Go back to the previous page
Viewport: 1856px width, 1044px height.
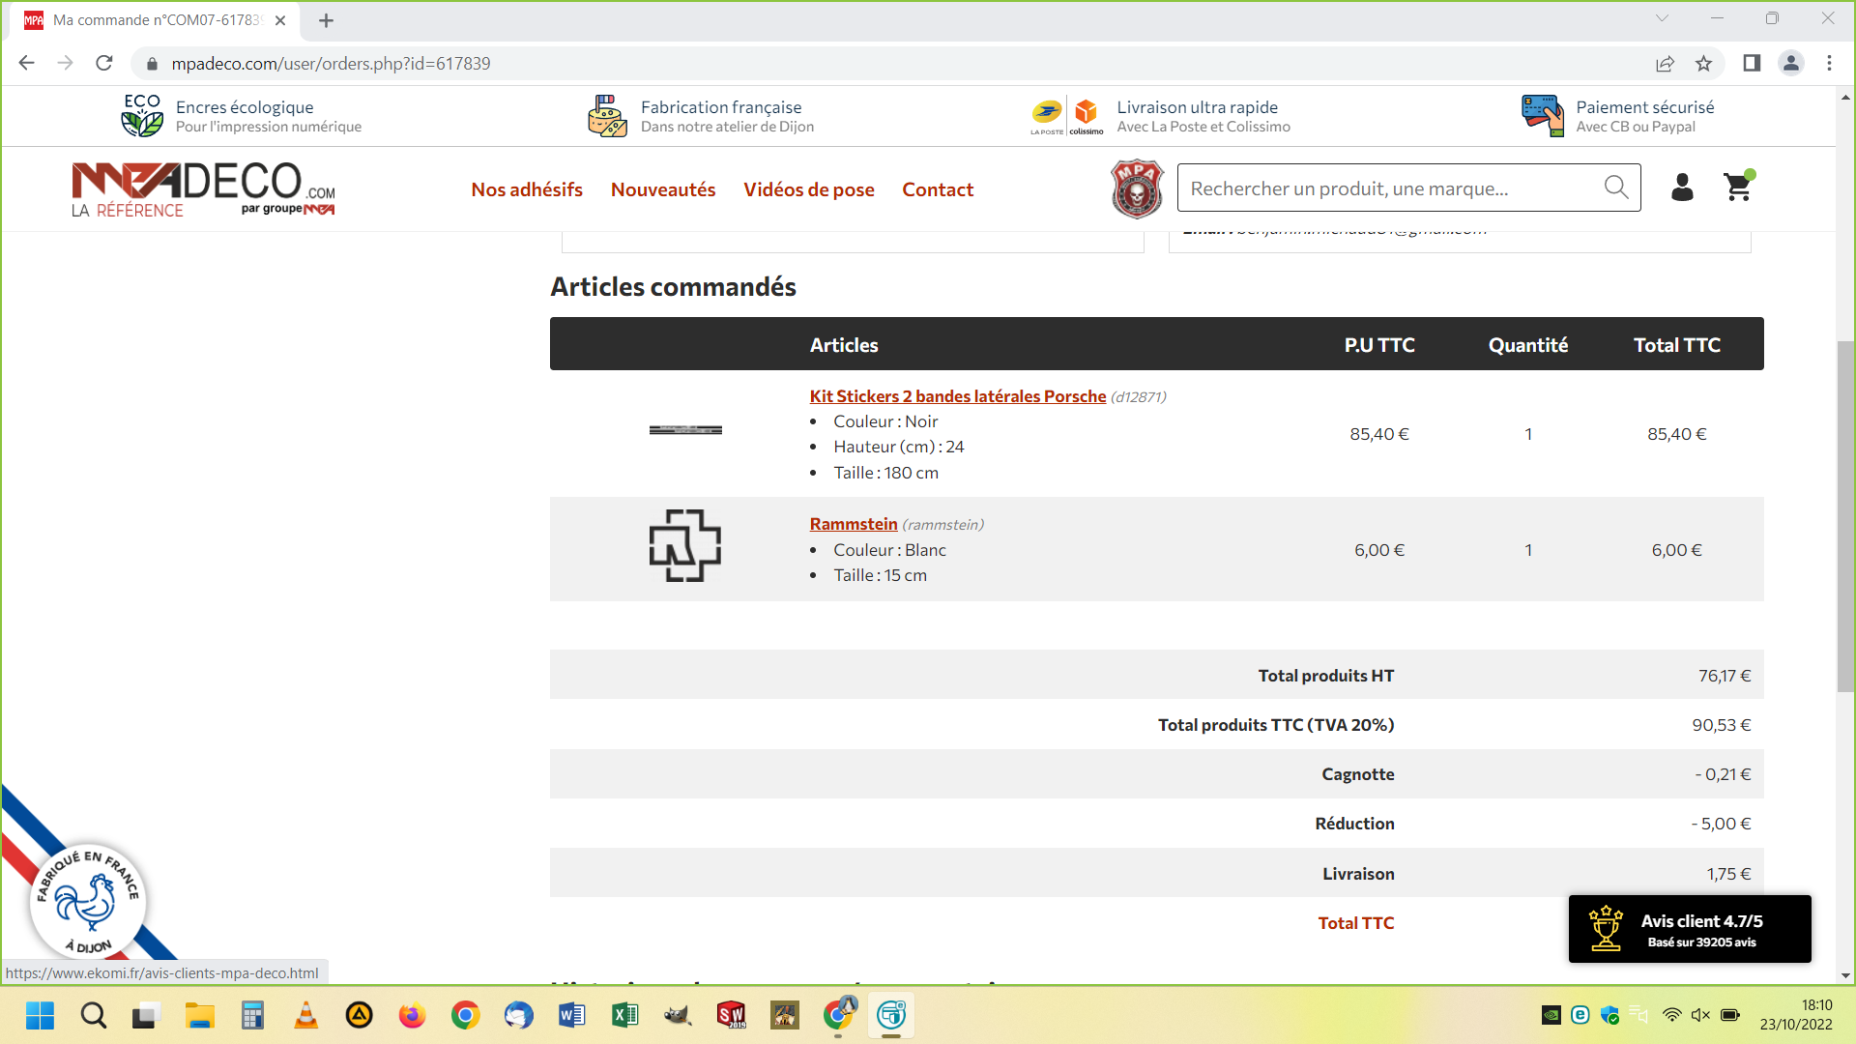27,63
